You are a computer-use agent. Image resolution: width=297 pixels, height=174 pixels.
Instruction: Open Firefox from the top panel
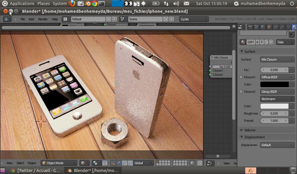coord(72,3)
